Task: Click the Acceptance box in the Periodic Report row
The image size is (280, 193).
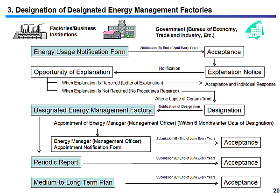Action: tap(241, 162)
